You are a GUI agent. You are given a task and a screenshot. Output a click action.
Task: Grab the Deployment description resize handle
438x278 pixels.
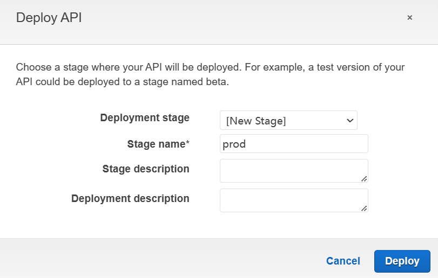click(364, 208)
